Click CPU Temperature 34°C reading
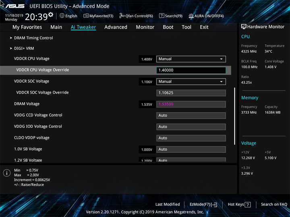This screenshot has width=290, height=217. tap(268, 51)
